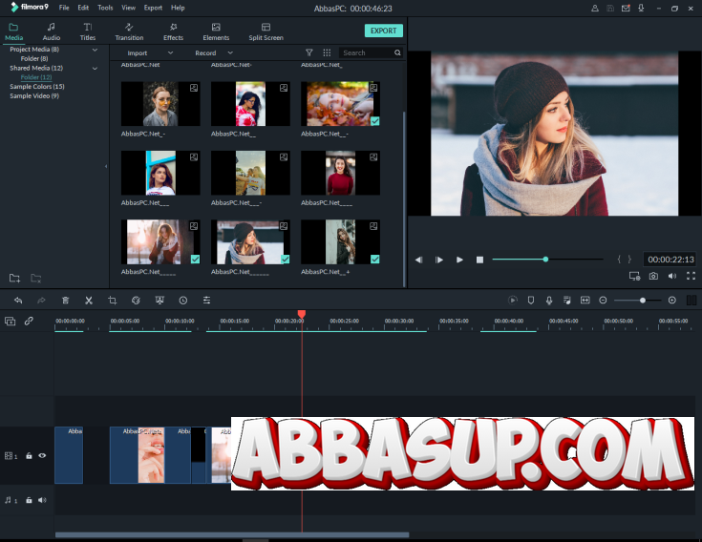
Task: Click checkmark on sunset snow girl thumbnail
Action: coord(195,259)
